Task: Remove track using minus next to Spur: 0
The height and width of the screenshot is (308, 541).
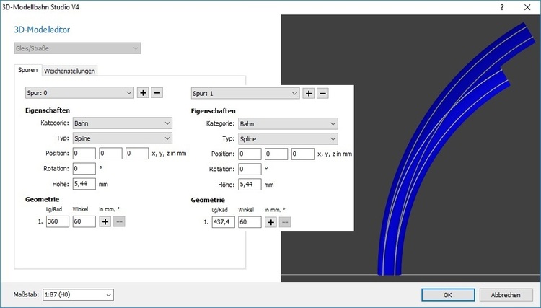Action: 157,93
